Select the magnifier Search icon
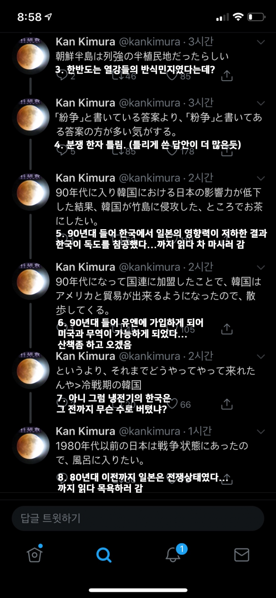Image resolution: width=276 pixels, height=598 pixels. coord(104,555)
